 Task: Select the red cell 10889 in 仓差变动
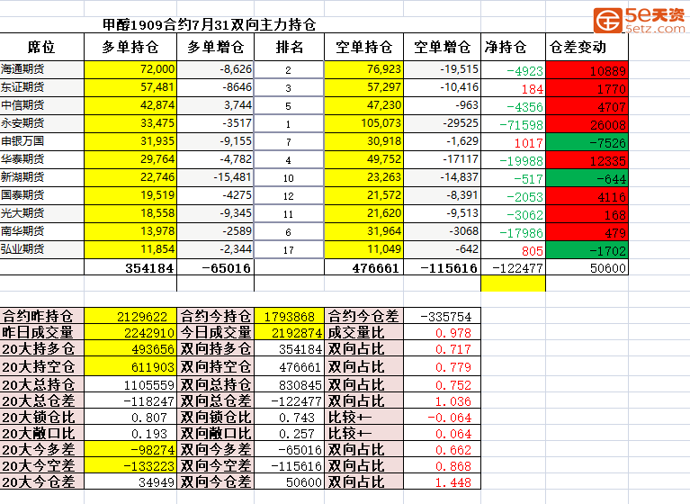click(587, 69)
